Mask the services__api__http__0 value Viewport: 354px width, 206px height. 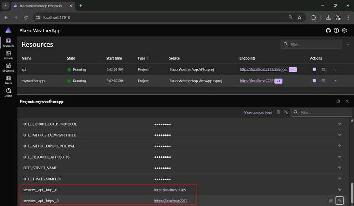339,190
